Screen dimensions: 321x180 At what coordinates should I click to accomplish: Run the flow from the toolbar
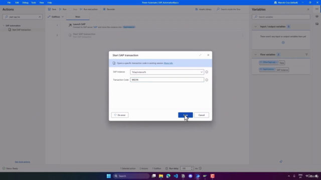click(x=63, y=9)
